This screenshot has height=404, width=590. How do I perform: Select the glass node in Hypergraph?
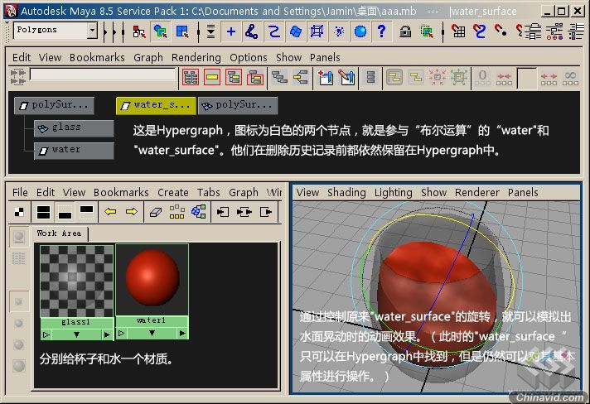[x=74, y=128]
